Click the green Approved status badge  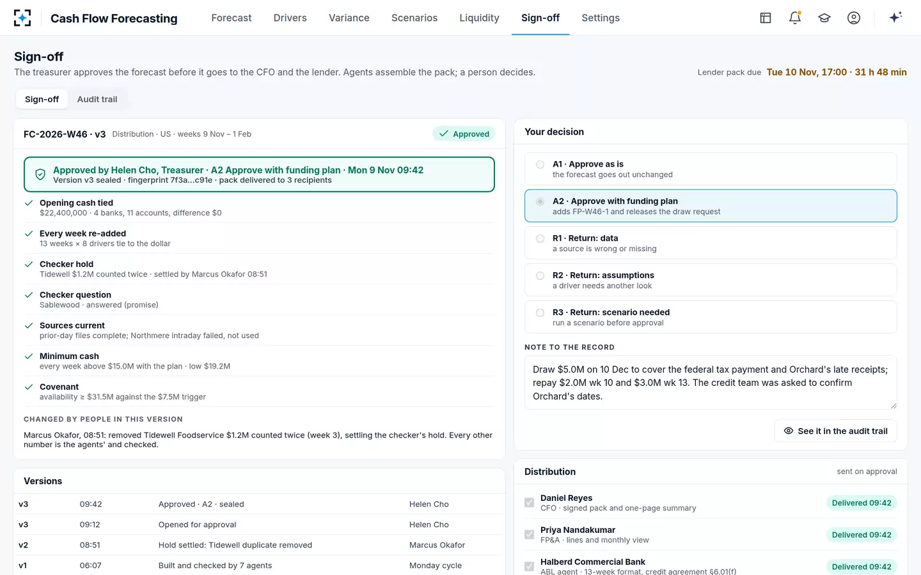click(x=464, y=134)
